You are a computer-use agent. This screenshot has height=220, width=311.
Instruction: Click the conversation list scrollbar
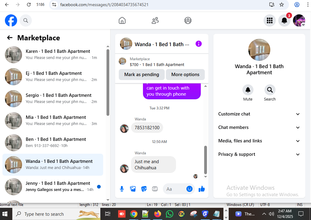[108, 82]
